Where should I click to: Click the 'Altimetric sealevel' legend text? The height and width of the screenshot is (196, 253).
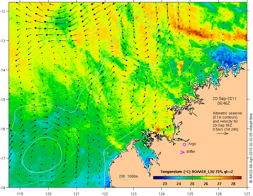pyautogui.click(x=227, y=113)
